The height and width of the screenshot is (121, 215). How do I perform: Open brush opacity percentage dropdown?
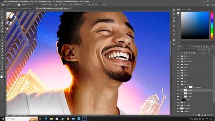pyautogui.click(x=53, y=5)
